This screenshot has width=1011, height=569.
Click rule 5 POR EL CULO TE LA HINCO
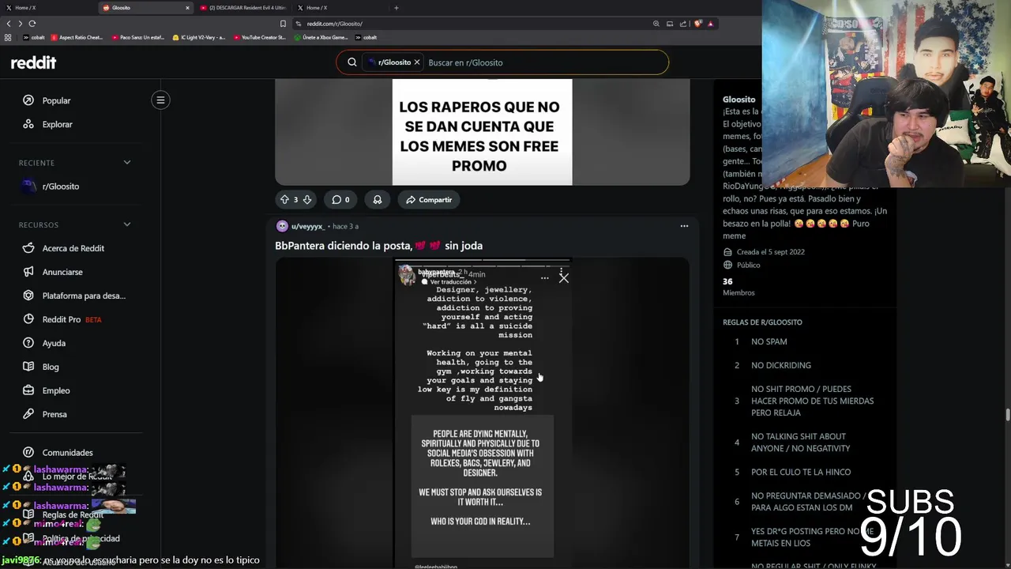[801, 472]
